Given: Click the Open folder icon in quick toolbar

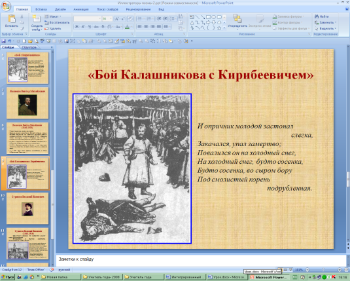Looking at the screenshot, I should [x=30, y=41].
